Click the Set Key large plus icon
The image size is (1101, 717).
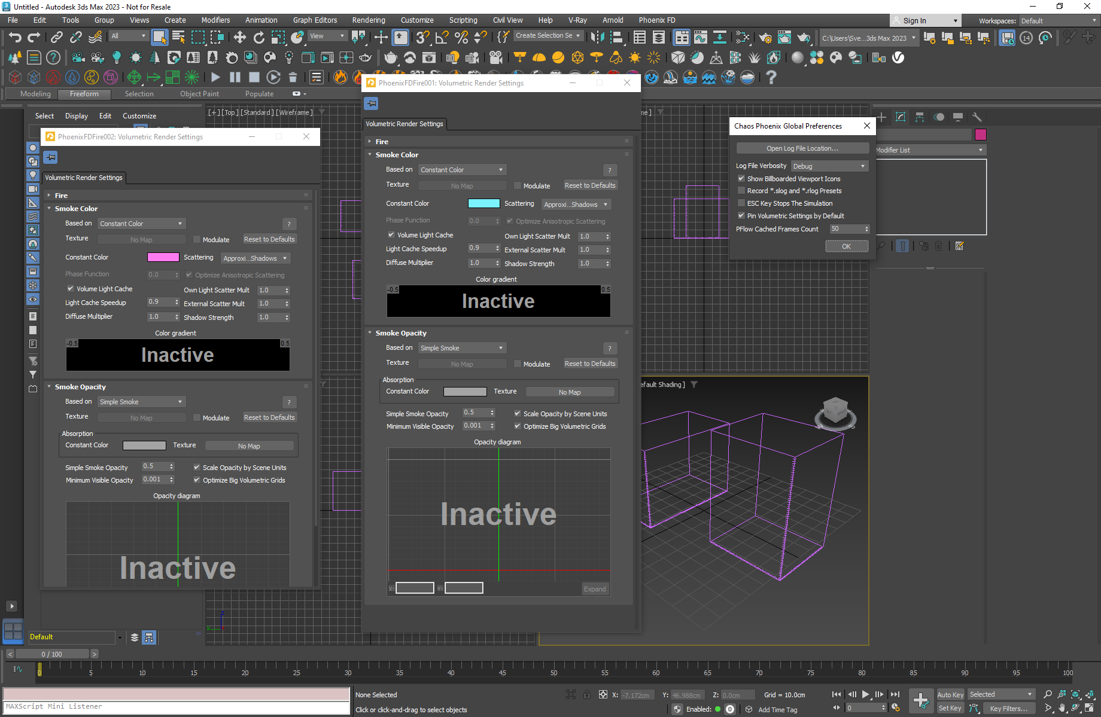click(921, 700)
